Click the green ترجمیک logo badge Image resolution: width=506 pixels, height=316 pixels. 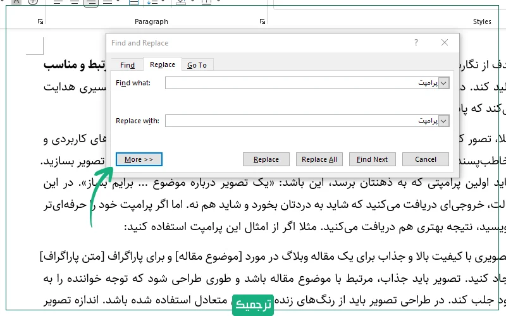click(x=253, y=304)
